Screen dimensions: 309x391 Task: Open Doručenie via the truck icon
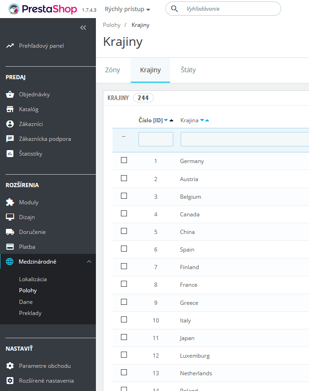tap(10, 232)
